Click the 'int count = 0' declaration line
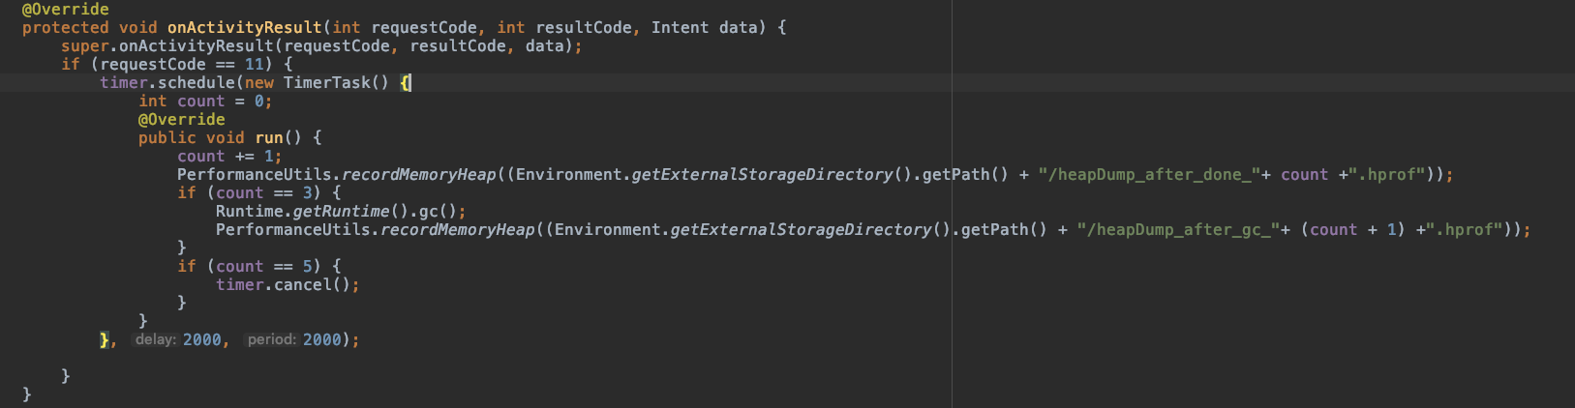Viewport: 1575px width, 408px height. [x=204, y=102]
